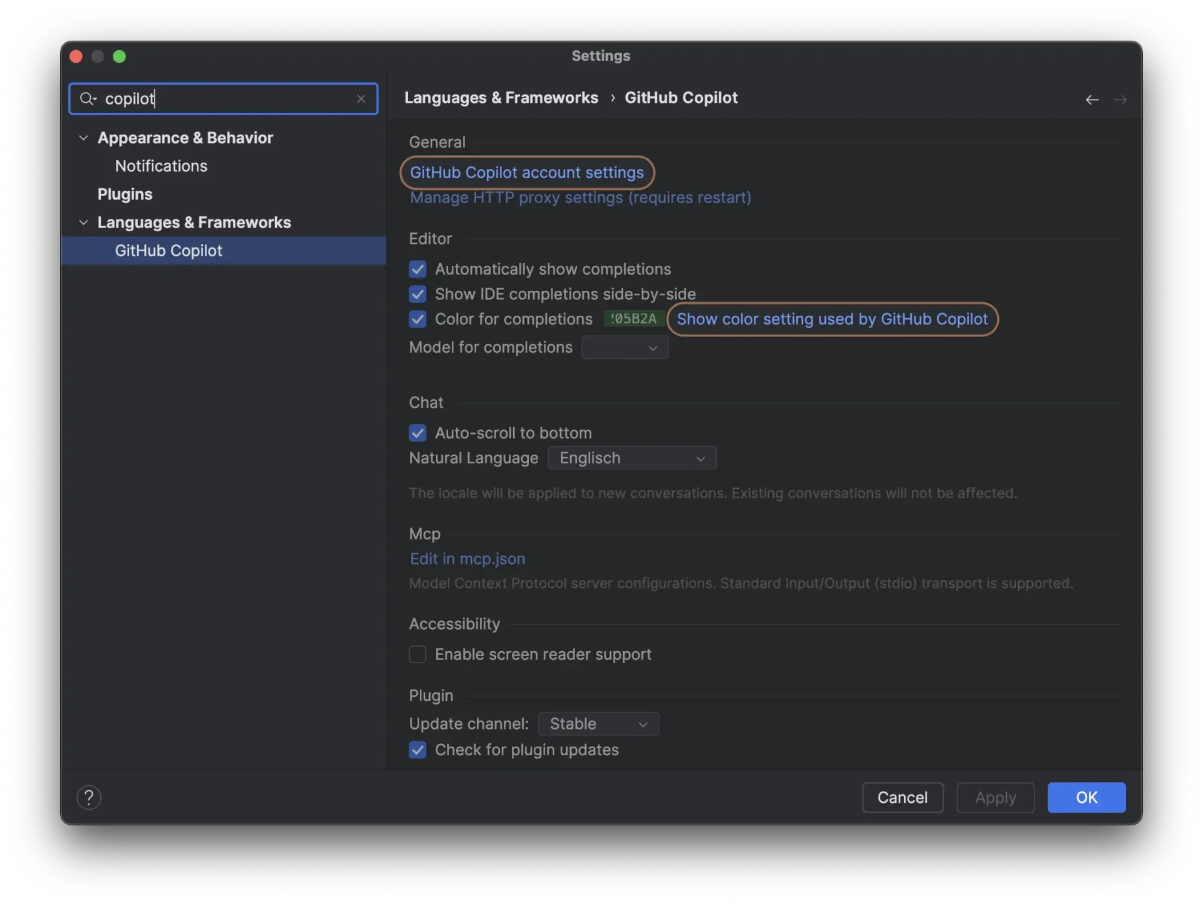1203x905 pixels.
Task: Select Plugins in the settings tree
Action: coord(125,194)
